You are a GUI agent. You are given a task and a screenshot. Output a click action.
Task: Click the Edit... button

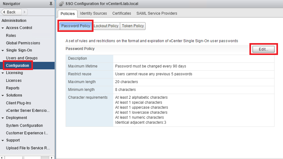(264, 49)
